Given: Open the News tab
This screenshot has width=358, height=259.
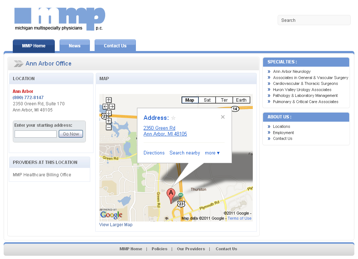Looking at the screenshot, I should (75, 46).
